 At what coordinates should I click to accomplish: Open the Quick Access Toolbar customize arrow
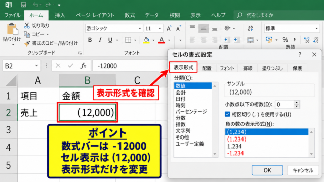(x=59, y=5)
